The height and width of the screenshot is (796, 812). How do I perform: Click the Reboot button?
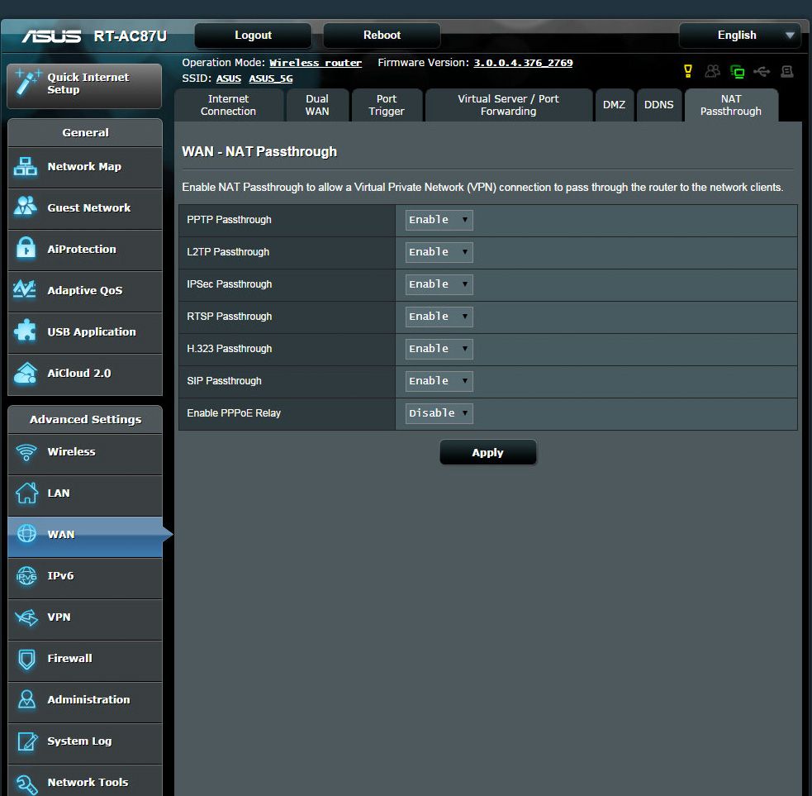point(382,36)
